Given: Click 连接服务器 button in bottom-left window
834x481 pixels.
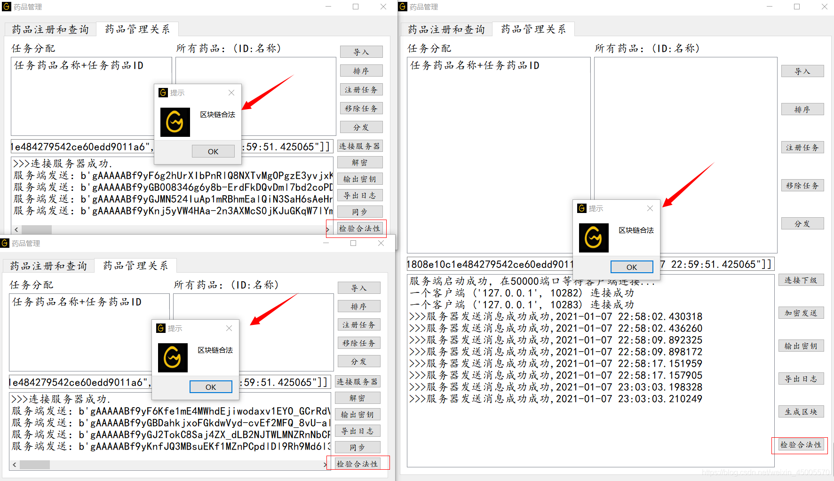Looking at the screenshot, I should pyautogui.click(x=357, y=381).
